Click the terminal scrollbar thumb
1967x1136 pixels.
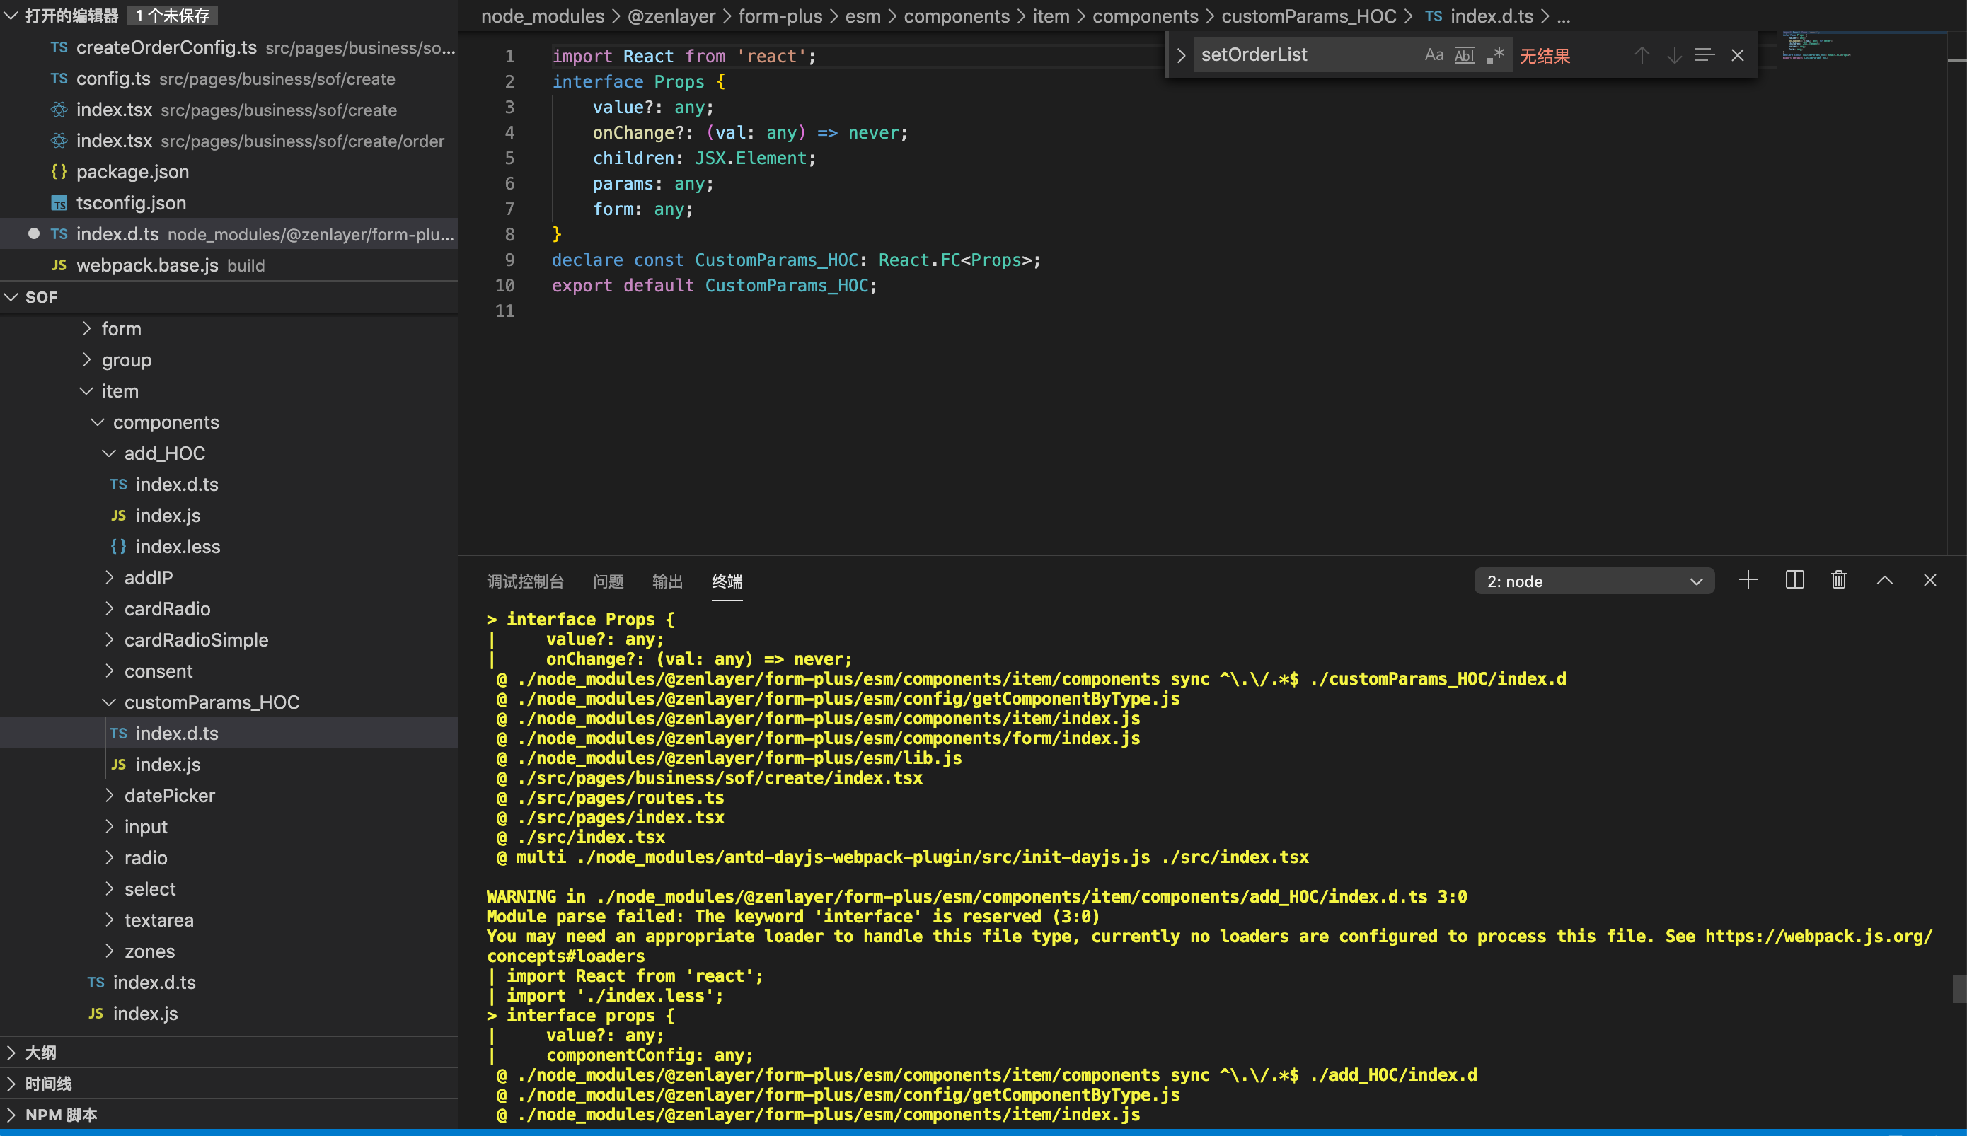(x=1959, y=987)
